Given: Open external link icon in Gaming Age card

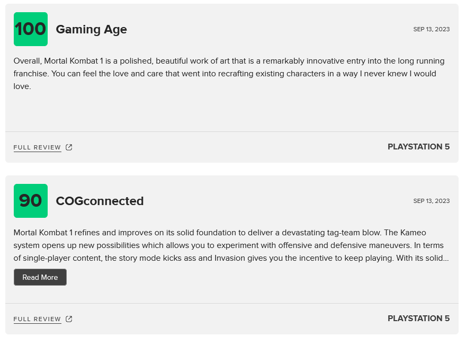Looking at the screenshot, I should (x=69, y=147).
